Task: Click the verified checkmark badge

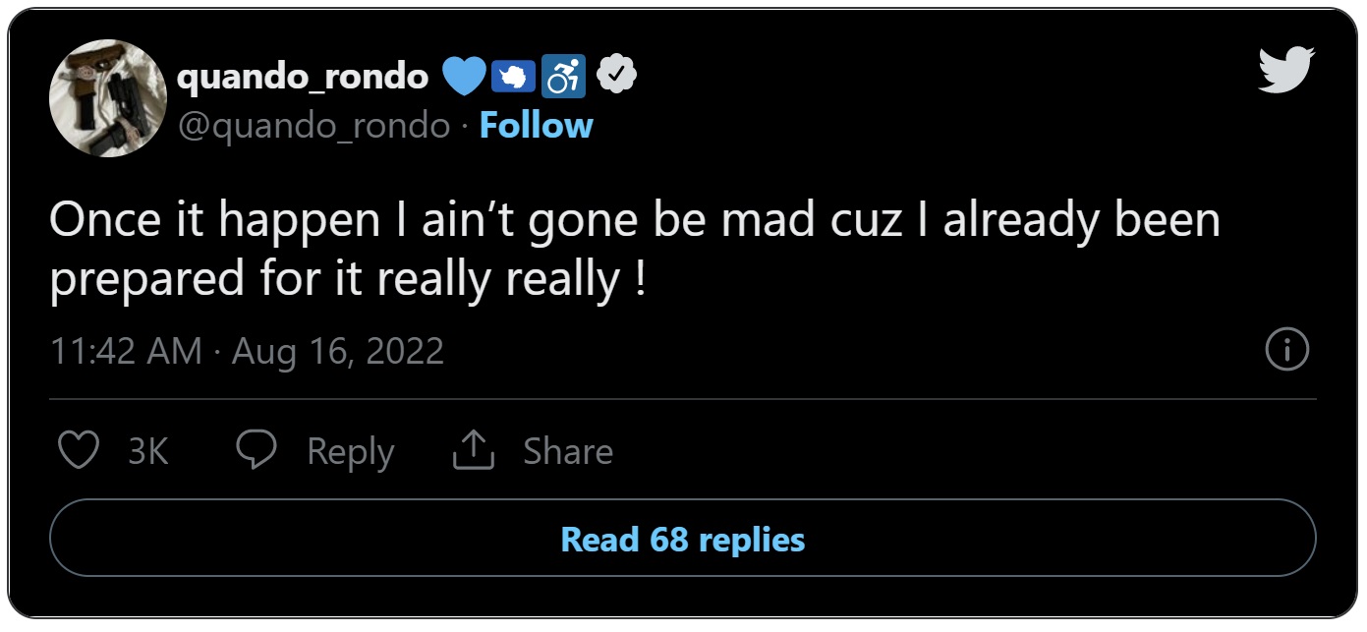Action: pos(618,72)
